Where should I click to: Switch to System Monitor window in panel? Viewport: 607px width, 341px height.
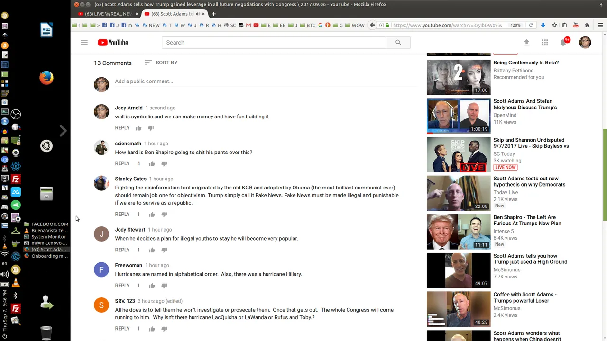(46, 237)
